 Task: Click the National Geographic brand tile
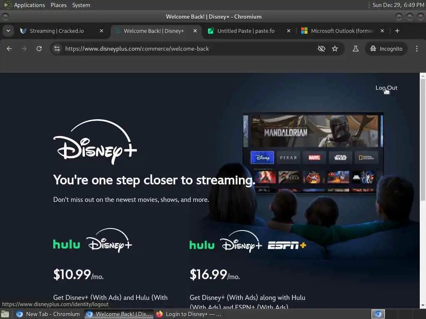point(366,157)
